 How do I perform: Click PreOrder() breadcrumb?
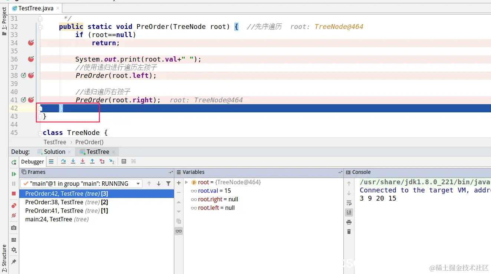(x=89, y=142)
